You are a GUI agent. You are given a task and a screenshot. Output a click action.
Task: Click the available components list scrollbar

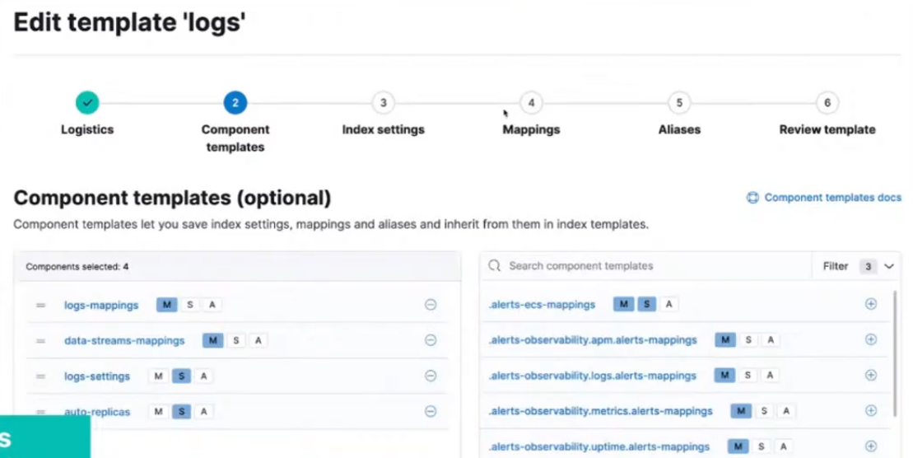click(x=896, y=354)
